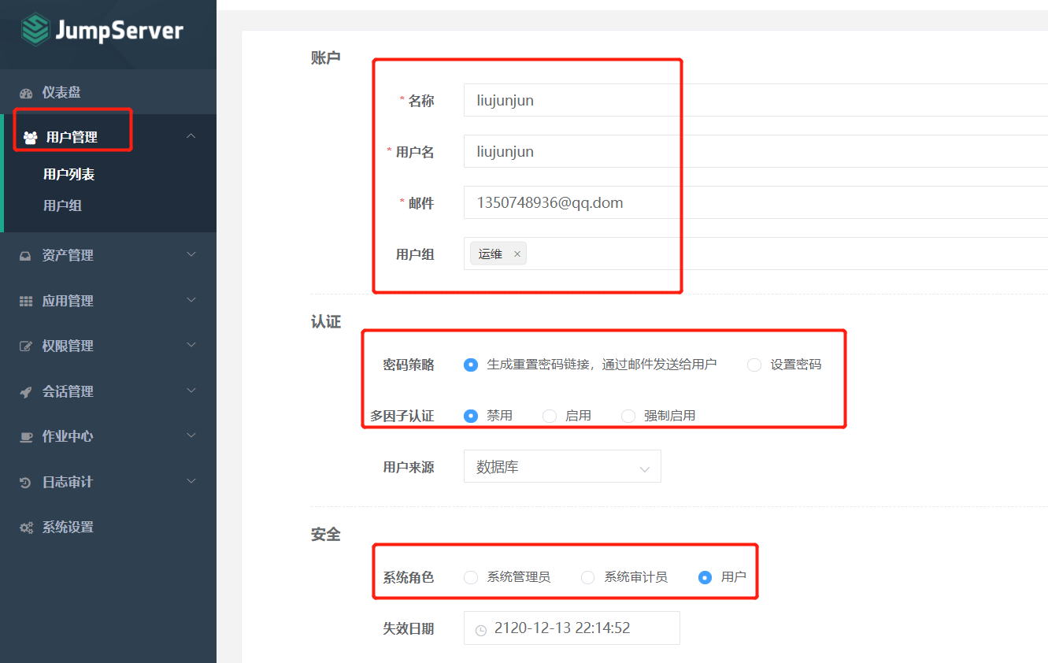Click the clock icon in 失效日期 field
This screenshot has width=1048, height=663.
pos(481,629)
